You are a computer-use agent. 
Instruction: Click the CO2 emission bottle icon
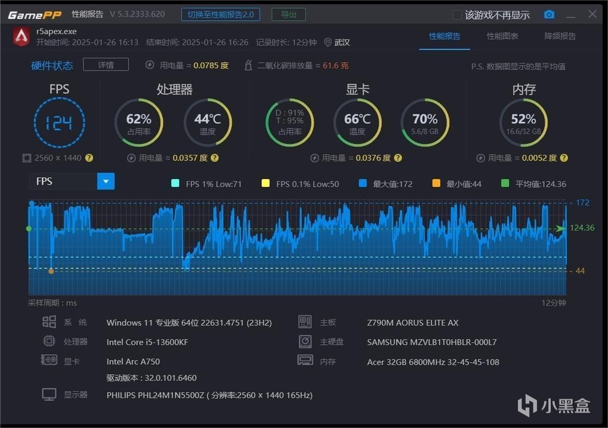coord(248,65)
